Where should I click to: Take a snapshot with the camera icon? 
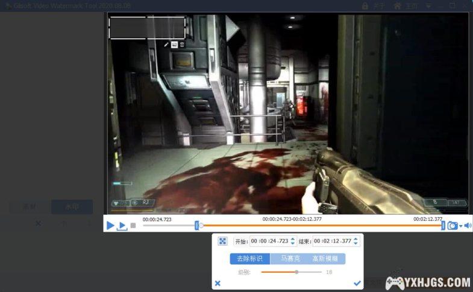coord(452,226)
